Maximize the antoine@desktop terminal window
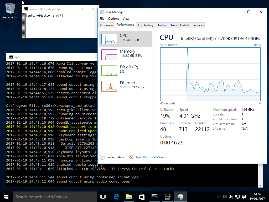 81,9
